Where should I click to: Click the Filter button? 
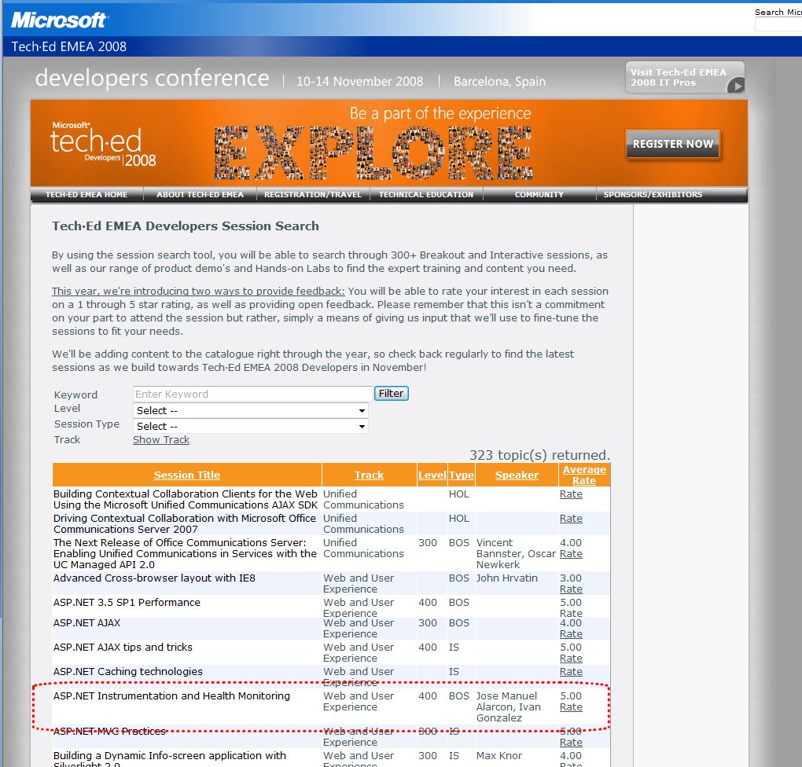[x=392, y=393]
